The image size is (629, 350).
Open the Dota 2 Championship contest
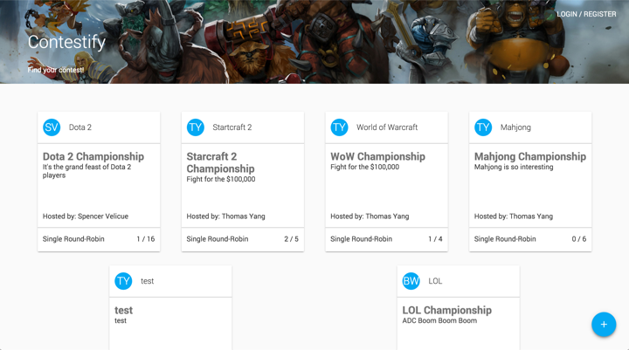[93, 156]
